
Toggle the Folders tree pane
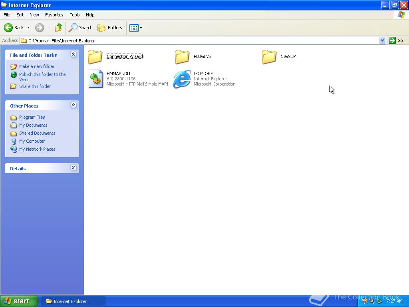click(110, 28)
